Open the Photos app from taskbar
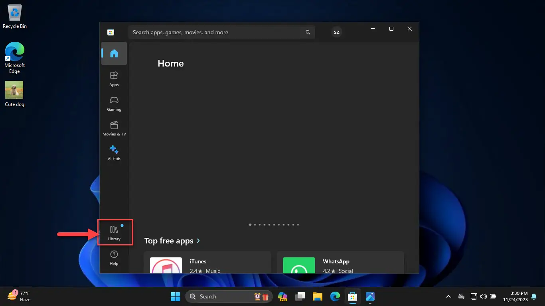The height and width of the screenshot is (306, 545). [x=370, y=296]
